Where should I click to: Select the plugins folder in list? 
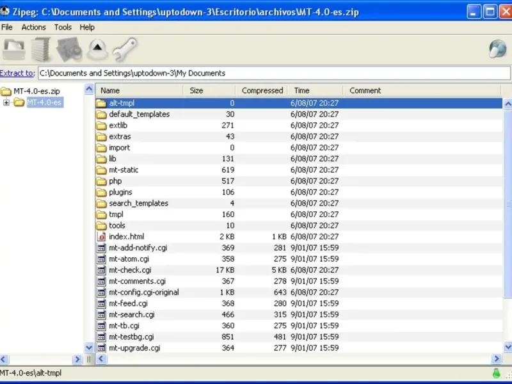coord(120,192)
